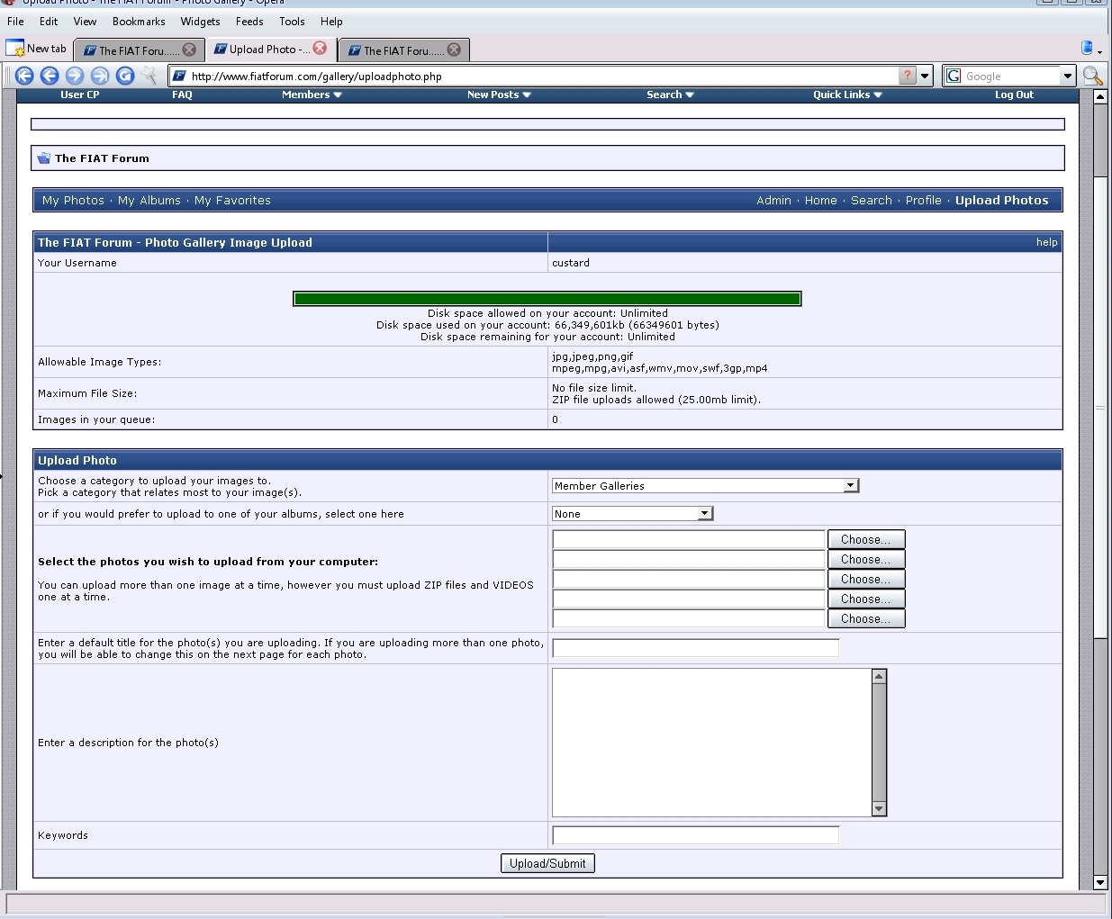Click the Upload Photos link
Screen dimensions: 1112x919
click(1002, 201)
